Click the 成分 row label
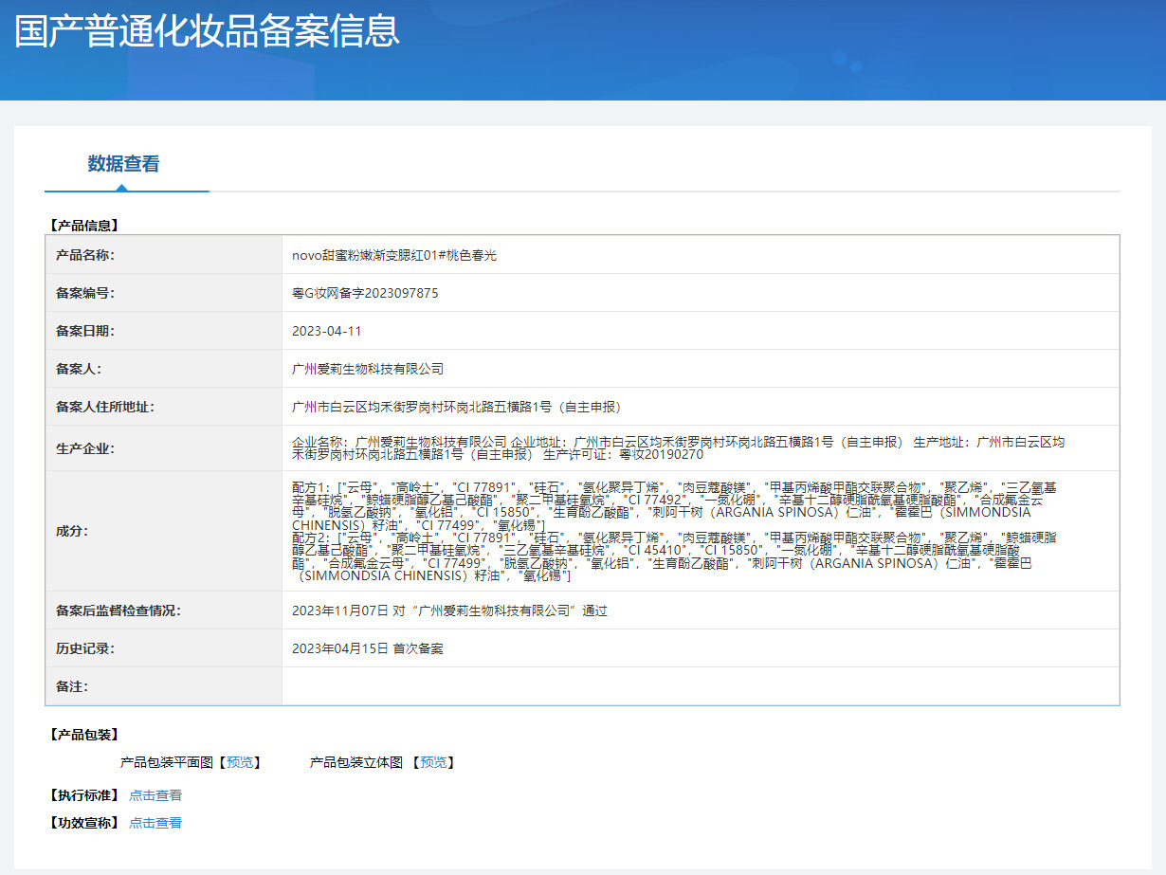Screen dimensions: 1166x875 [72, 531]
